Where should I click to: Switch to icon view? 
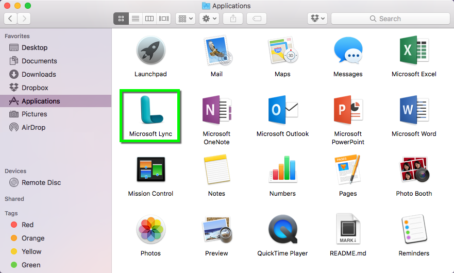pyautogui.click(x=121, y=19)
